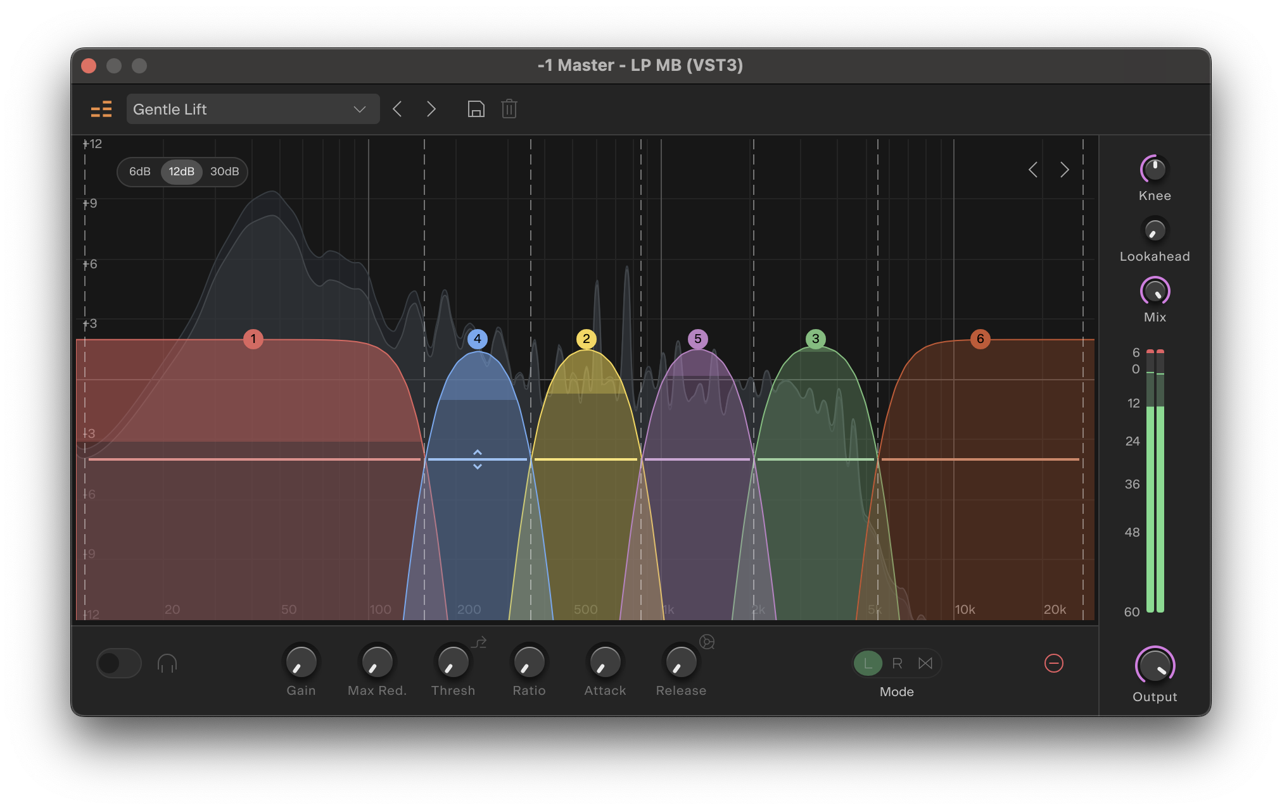Screen dimensions: 1282x810
Task: Toggle the band bypass switch
Action: 119,663
